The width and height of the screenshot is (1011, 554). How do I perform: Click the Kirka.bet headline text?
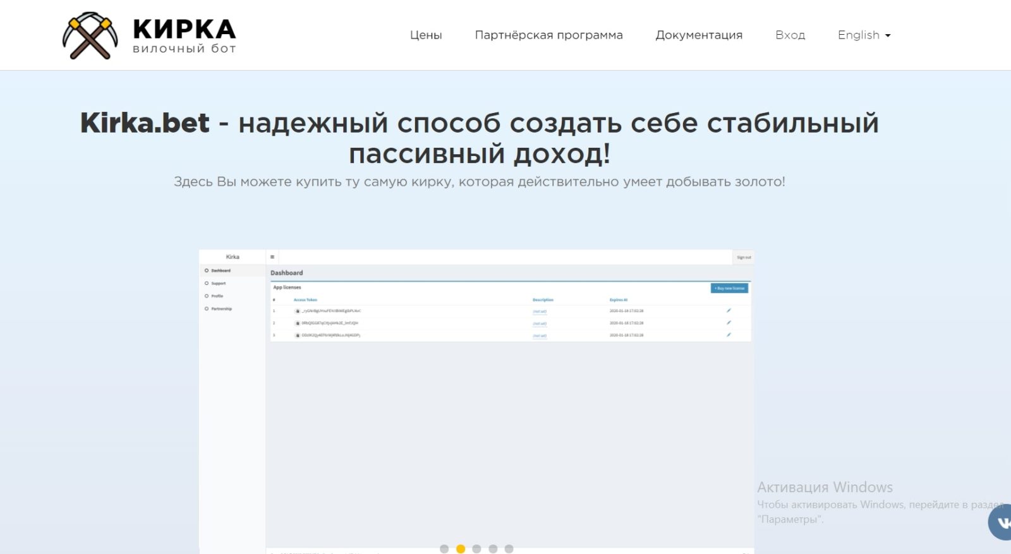480,138
